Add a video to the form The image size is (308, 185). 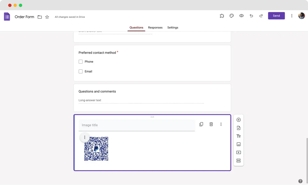click(x=238, y=152)
